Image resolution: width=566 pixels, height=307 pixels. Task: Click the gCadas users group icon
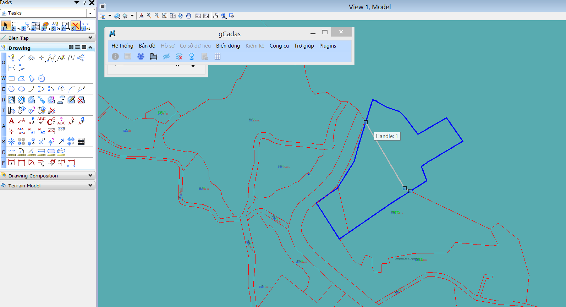pyautogui.click(x=141, y=56)
